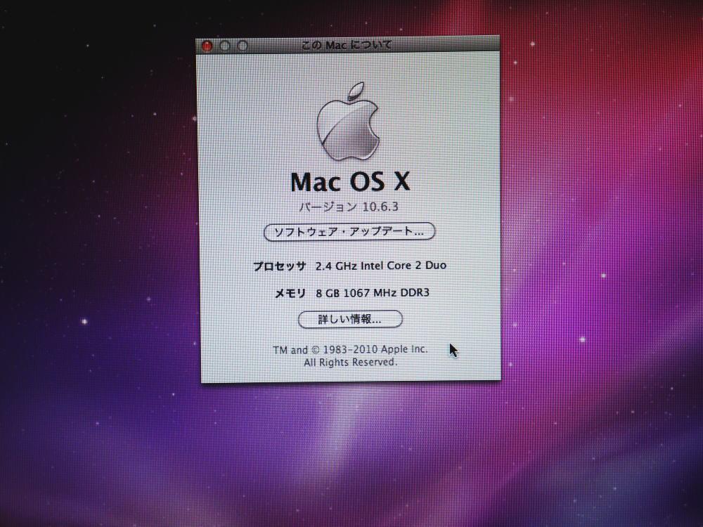
Task: Select the 8 GB 1067 MHz DDR3 text
Action: coord(372,292)
